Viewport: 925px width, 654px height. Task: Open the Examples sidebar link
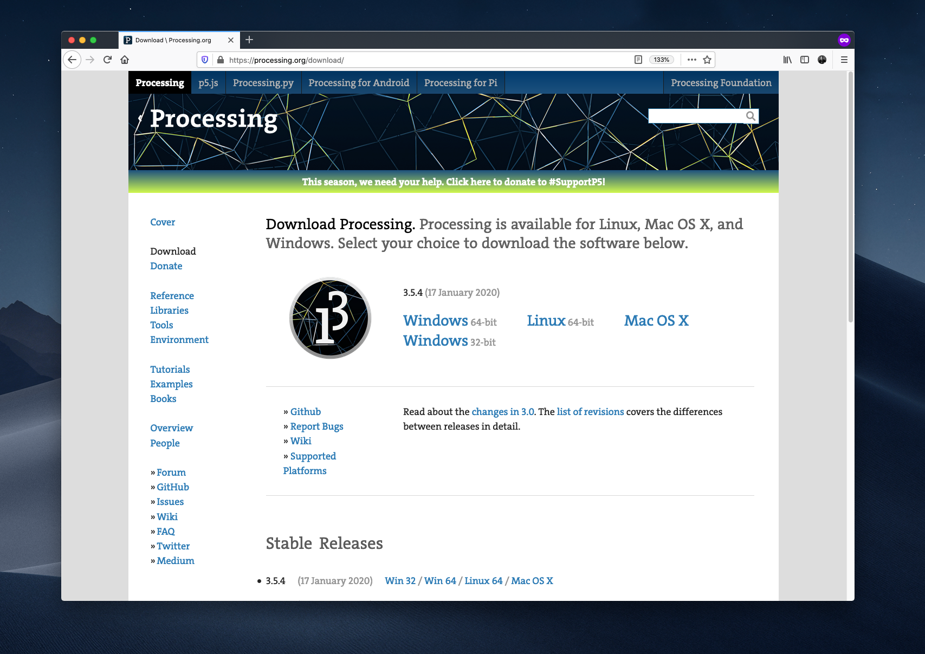171,384
